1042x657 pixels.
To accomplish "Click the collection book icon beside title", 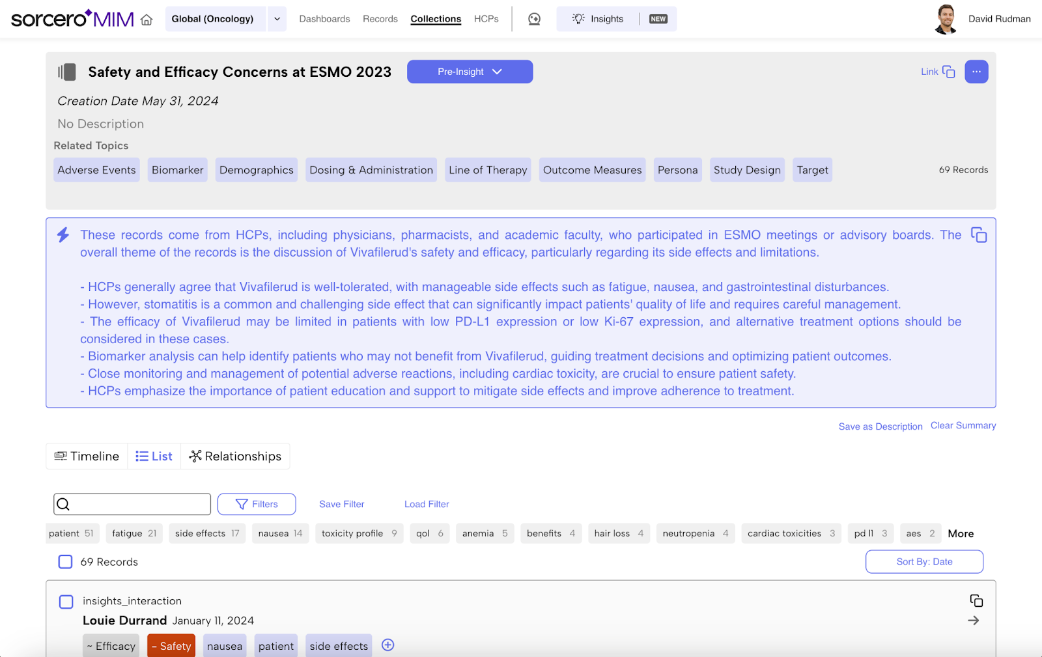I will pos(66,72).
